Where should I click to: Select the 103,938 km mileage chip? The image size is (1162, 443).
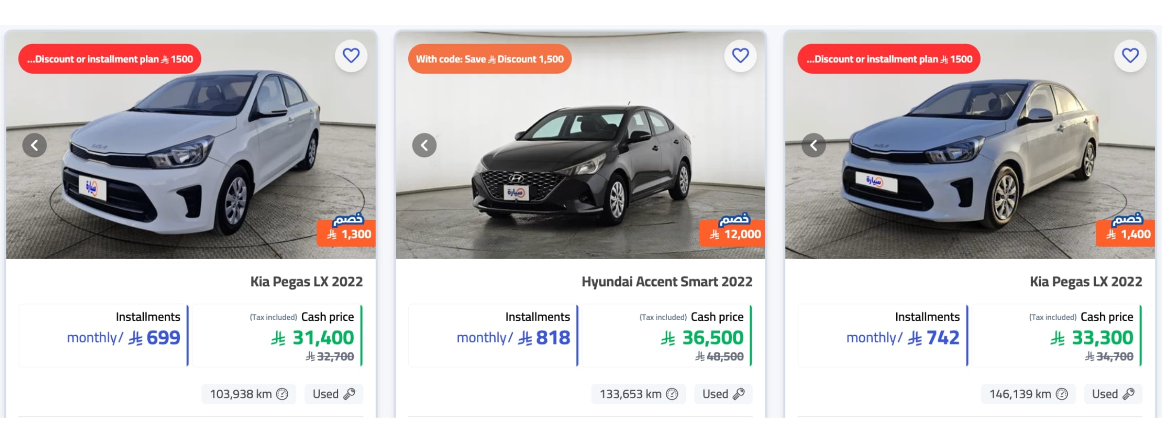click(x=248, y=394)
